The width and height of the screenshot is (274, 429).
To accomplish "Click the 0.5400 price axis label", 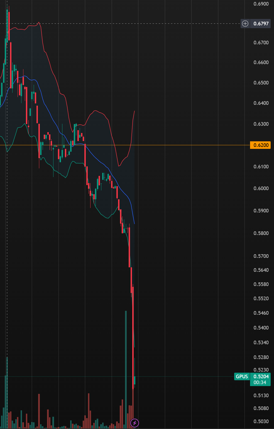I will (x=261, y=328).
